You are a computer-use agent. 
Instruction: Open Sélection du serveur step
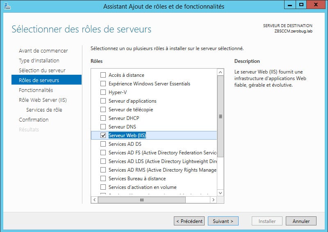pos(42,70)
